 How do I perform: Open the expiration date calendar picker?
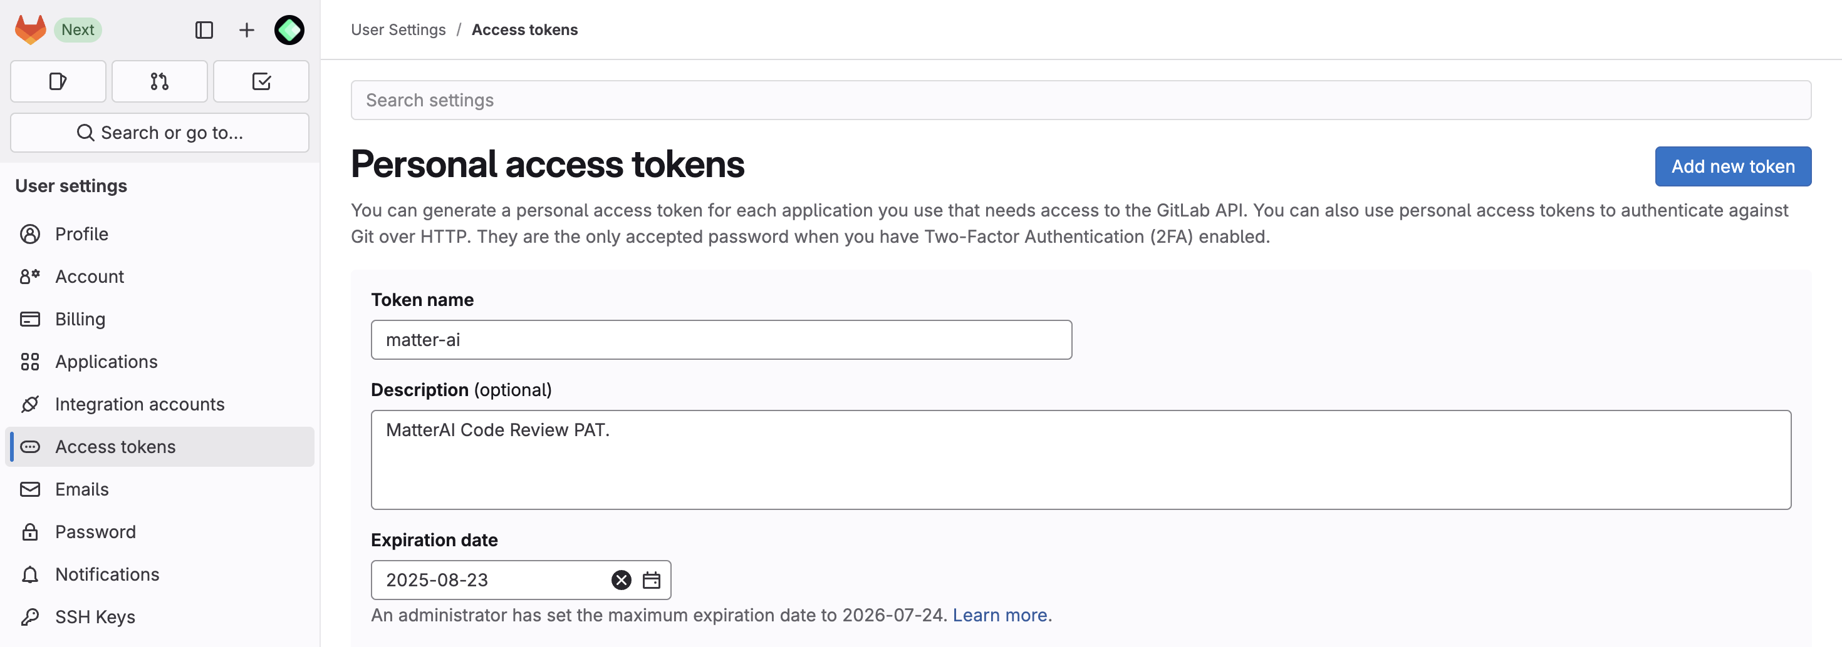click(652, 580)
